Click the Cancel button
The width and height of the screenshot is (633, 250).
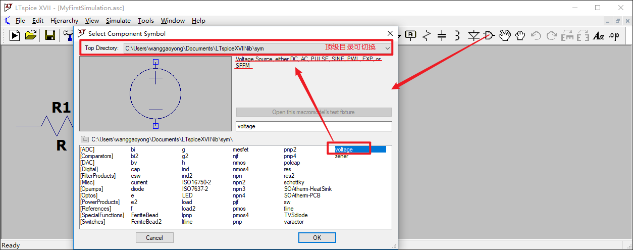coord(154,237)
